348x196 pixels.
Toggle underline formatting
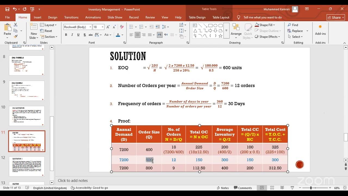(78, 35)
